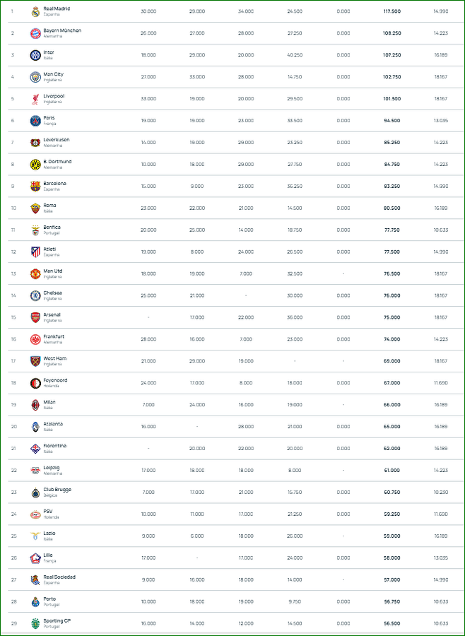Click the Real Madrid club crest
The width and height of the screenshot is (465, 636).
tap(36, 12)
